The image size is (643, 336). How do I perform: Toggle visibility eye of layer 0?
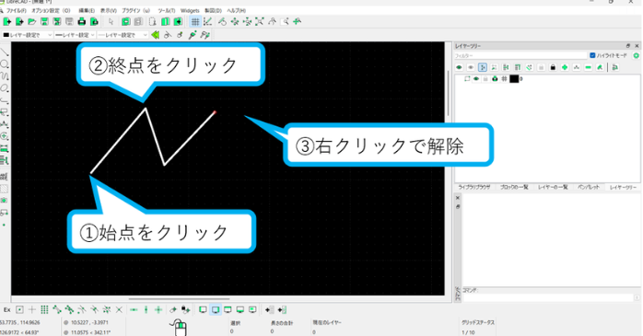pyautogui.click(x=476, y=78)
